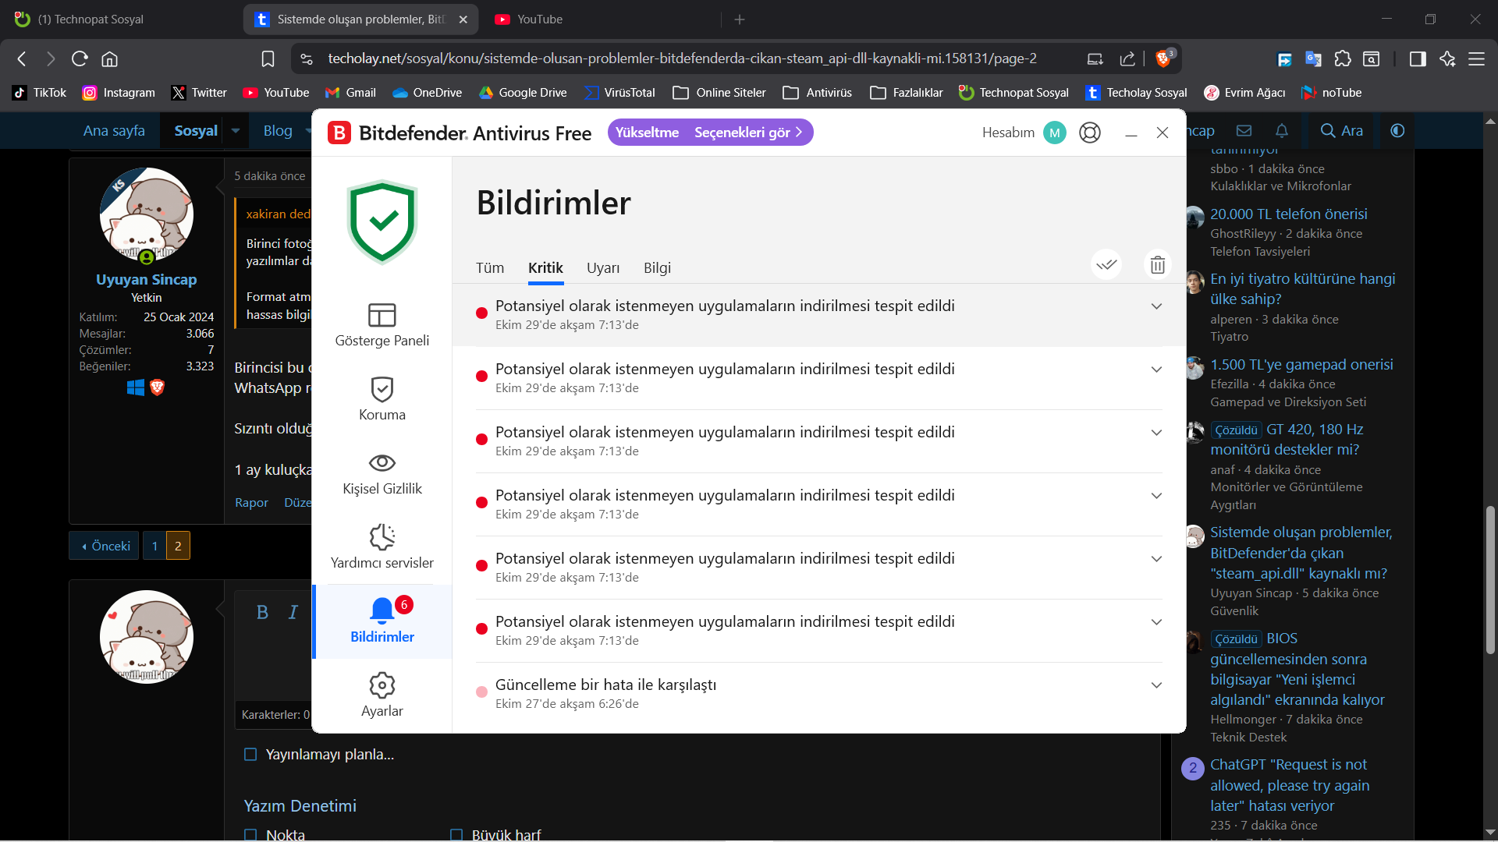Expand Güncelleme bir hata ile karşılaştı notification

tap(1156, 685)
